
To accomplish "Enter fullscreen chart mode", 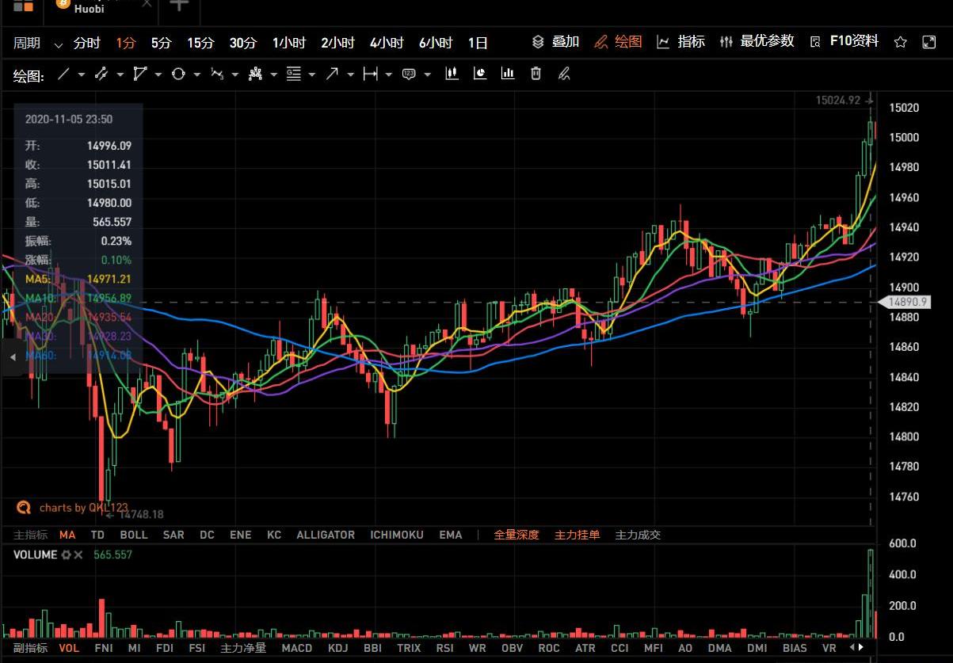I will pos(929,43).
